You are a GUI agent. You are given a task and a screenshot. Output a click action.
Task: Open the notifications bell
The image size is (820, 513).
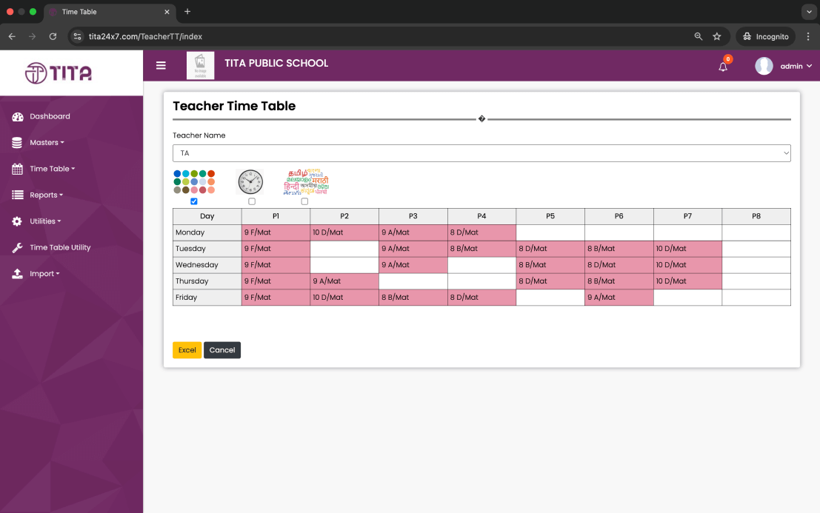[723, 67]
